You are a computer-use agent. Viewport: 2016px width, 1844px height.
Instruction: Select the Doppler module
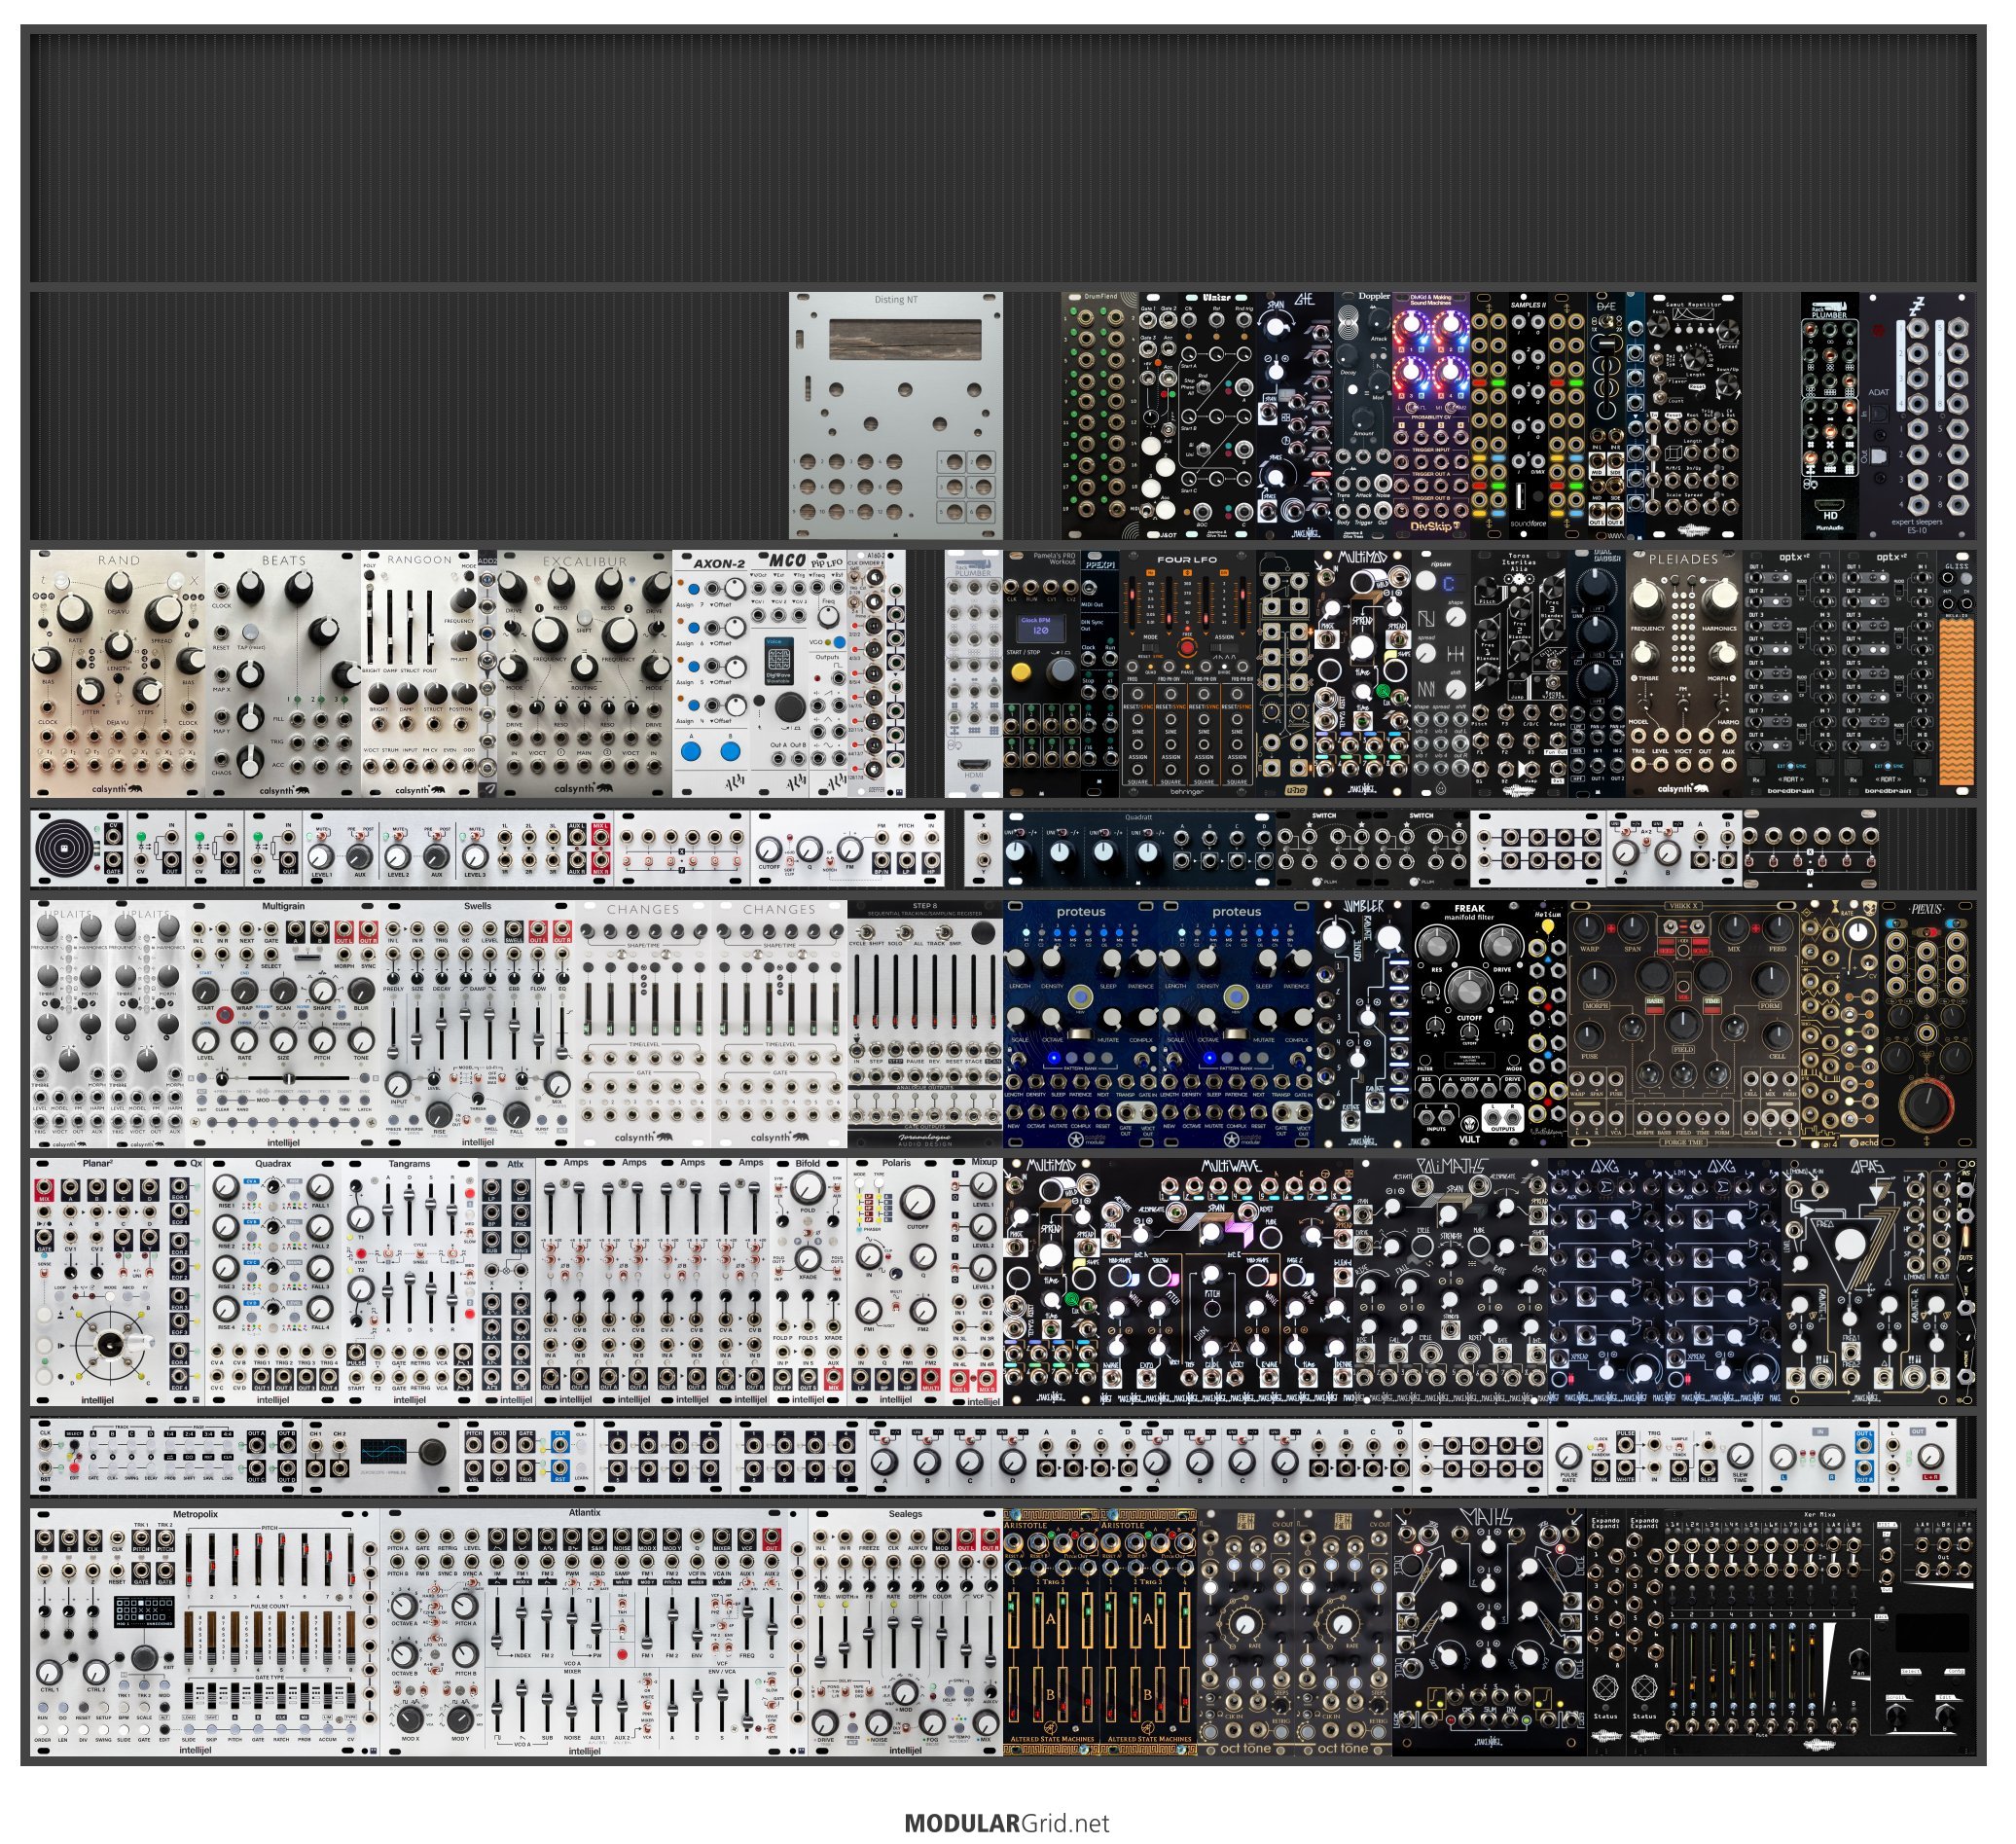tap(1363, 416)
